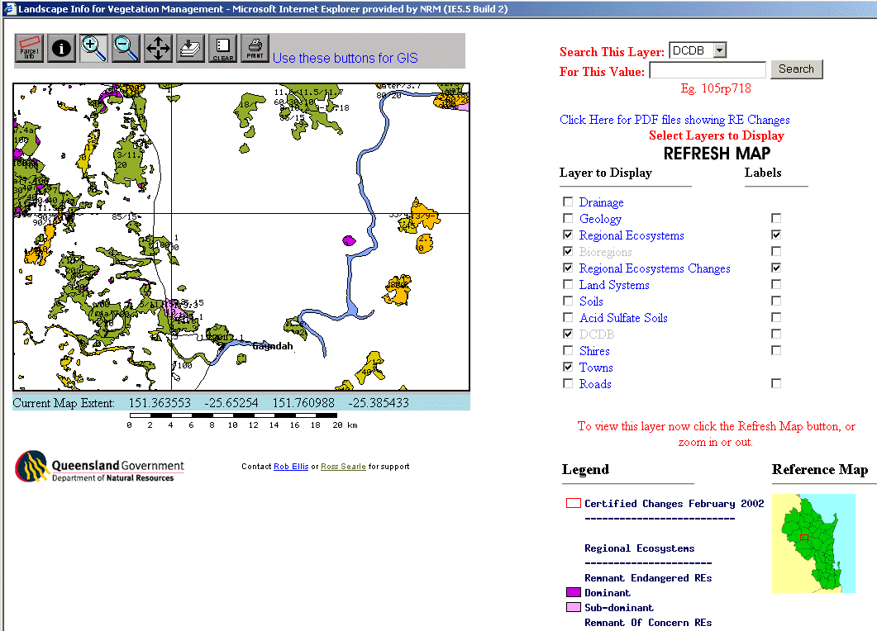Click REFRESH MAP to redraw layers

[x=717, y=154]
